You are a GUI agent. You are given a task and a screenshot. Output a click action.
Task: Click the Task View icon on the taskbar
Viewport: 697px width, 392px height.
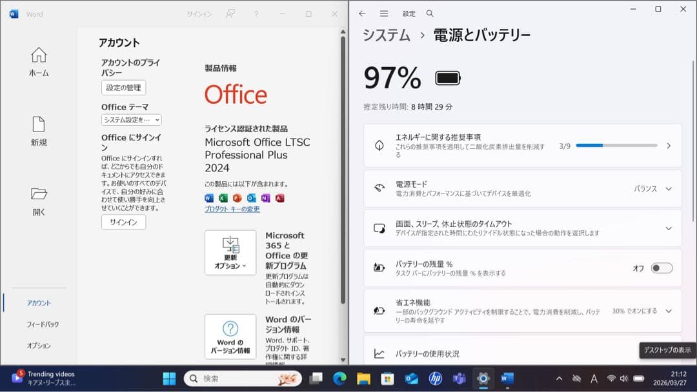(316, 378)
